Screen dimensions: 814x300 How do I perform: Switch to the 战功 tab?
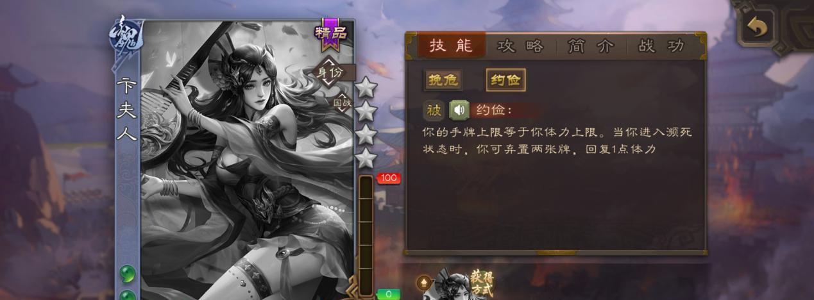point(661,46)
